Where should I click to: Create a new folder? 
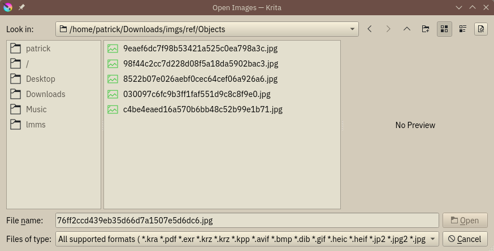pyautogui.click(x=426, y=29)
